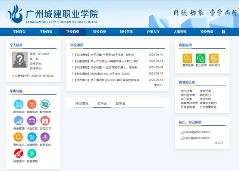Open the 缴费系统 payment icon

click(x=45, y=137)
